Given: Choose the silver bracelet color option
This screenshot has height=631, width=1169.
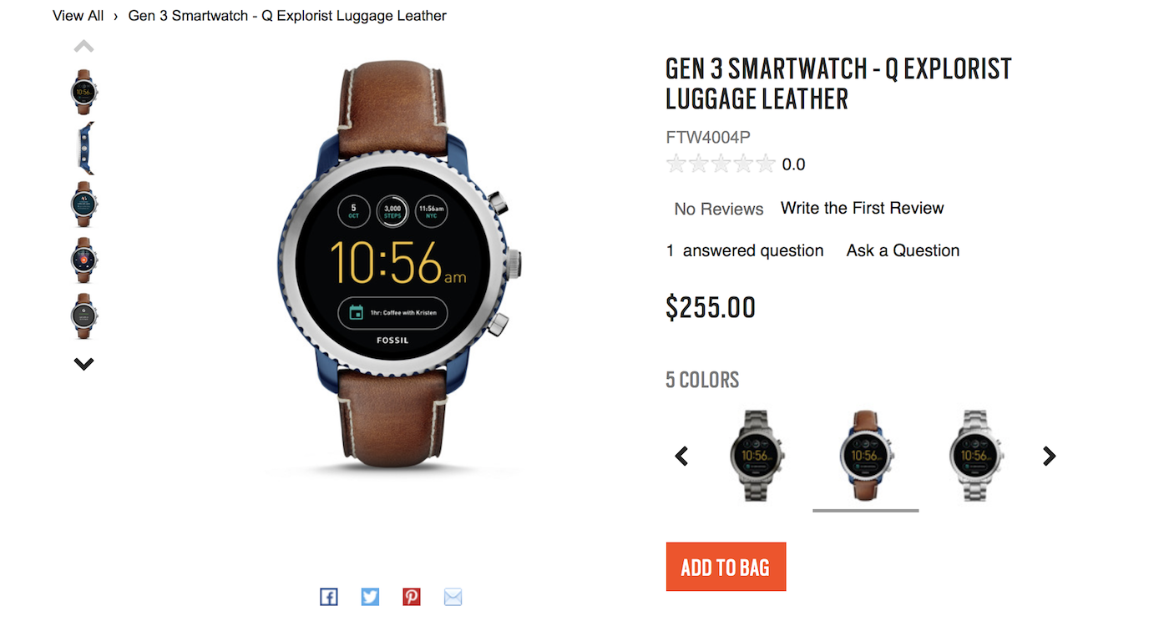Looking at the screenshot, I should tap(975, 456).
